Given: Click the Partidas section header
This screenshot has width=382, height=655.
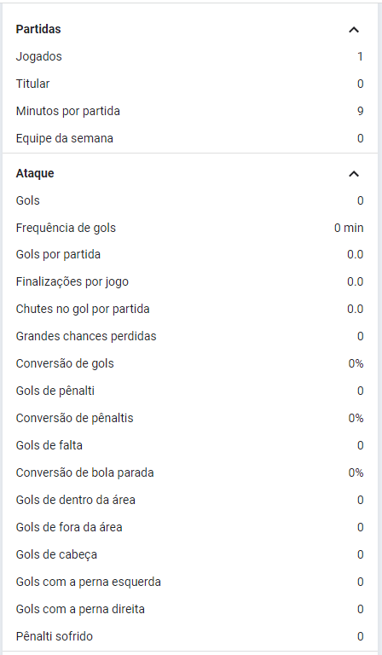Looking at the screenshot, I should pos(38,29).
